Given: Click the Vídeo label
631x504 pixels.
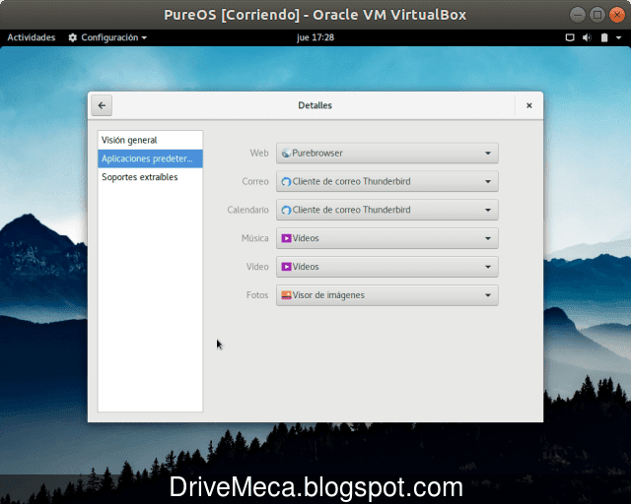Looking at the screenshot, I should (x=257, y=267).
